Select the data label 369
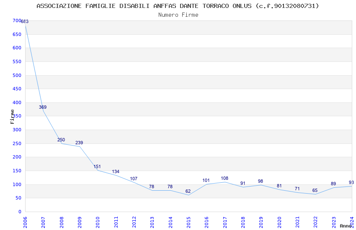 pyautogui.click(x=43, y=107)
